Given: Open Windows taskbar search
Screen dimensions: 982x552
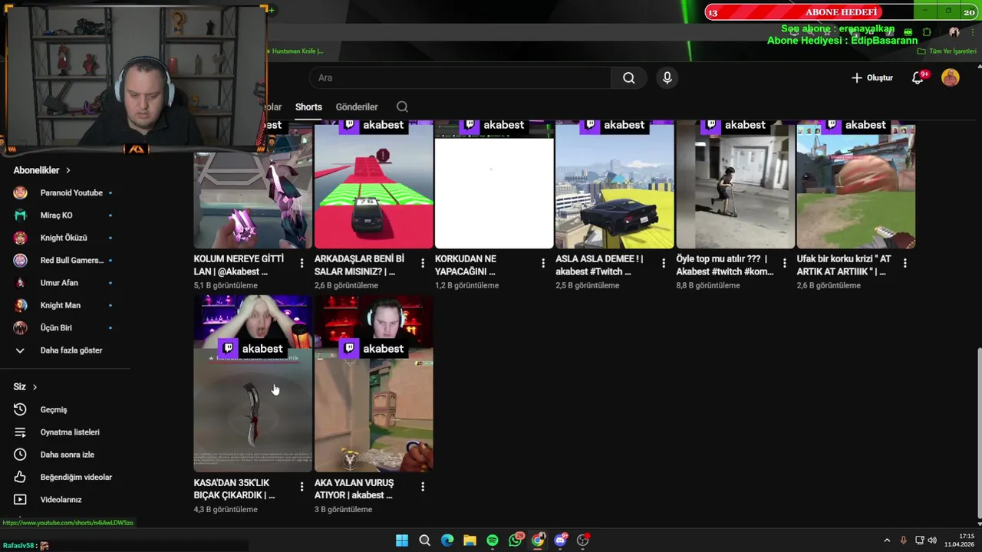Looking at the screenshot, I should [x=424, y=540].
